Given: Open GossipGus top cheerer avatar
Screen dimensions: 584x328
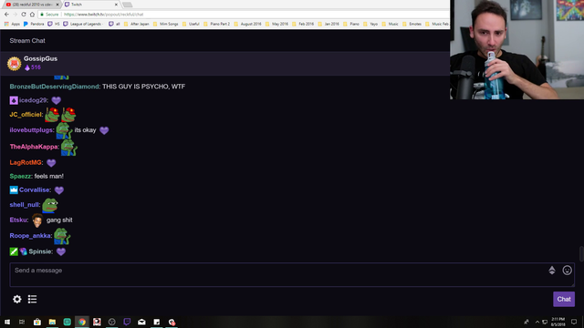Looking at the screenshot, I should tap(15, 63).
